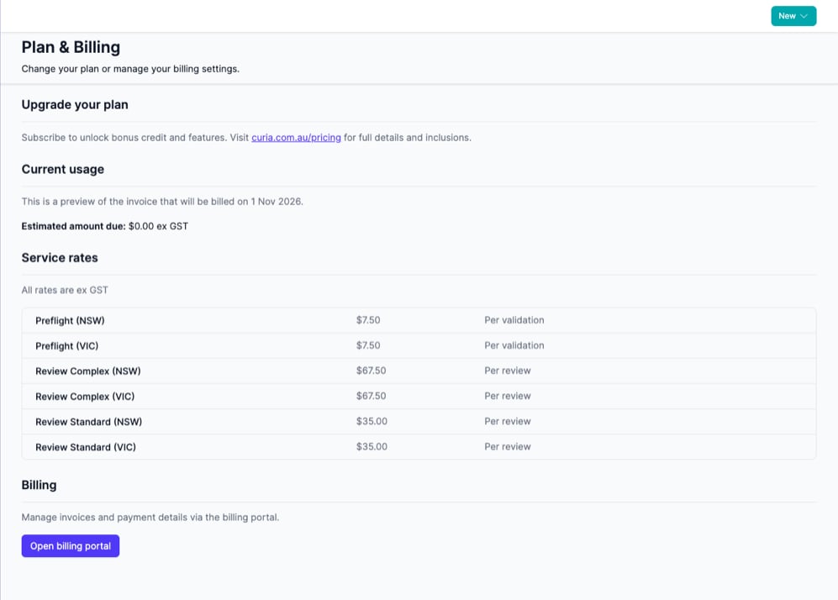The image size is (838, 600).
Task: Click Per review in Review Complex (NSW) row
Action: click(x=508, y=371)
